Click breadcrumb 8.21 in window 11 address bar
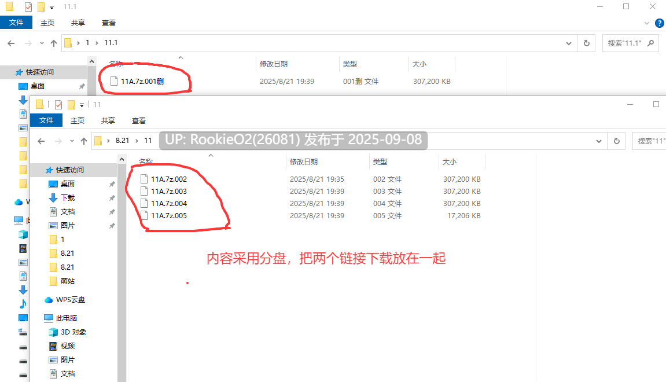This screenshot has width=666, height=382. (122, 140)
